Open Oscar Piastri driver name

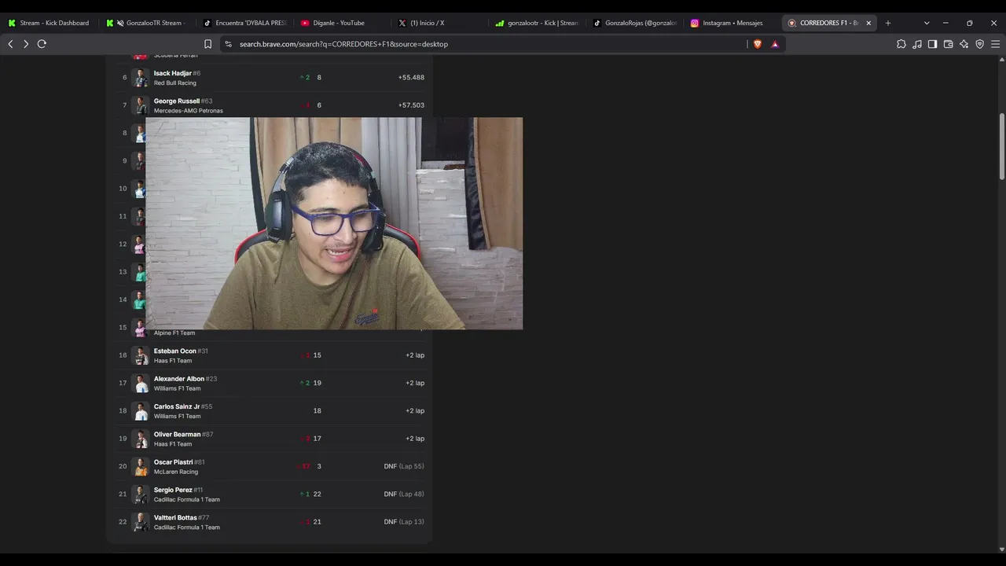pos(174,462)
